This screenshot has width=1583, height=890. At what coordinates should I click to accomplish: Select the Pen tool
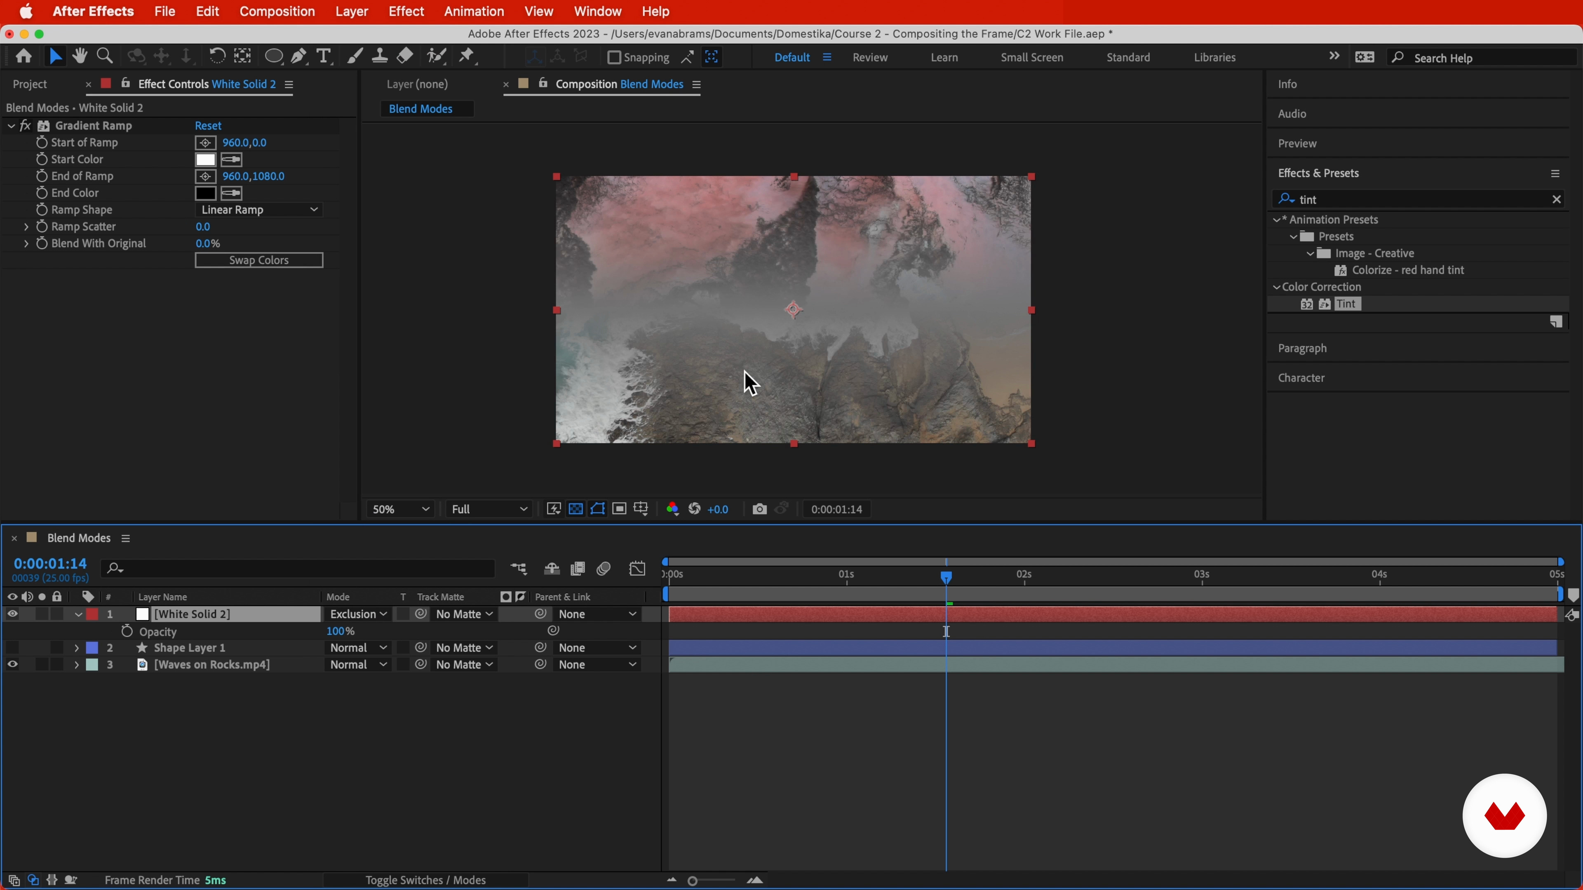pyautogui.click(x=298, y=56)
